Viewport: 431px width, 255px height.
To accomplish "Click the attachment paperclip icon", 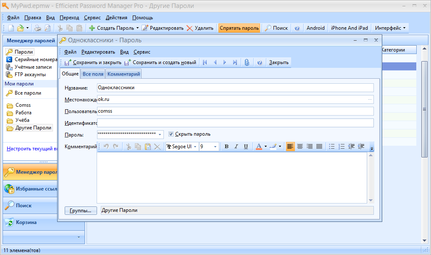I will [247, 62].
